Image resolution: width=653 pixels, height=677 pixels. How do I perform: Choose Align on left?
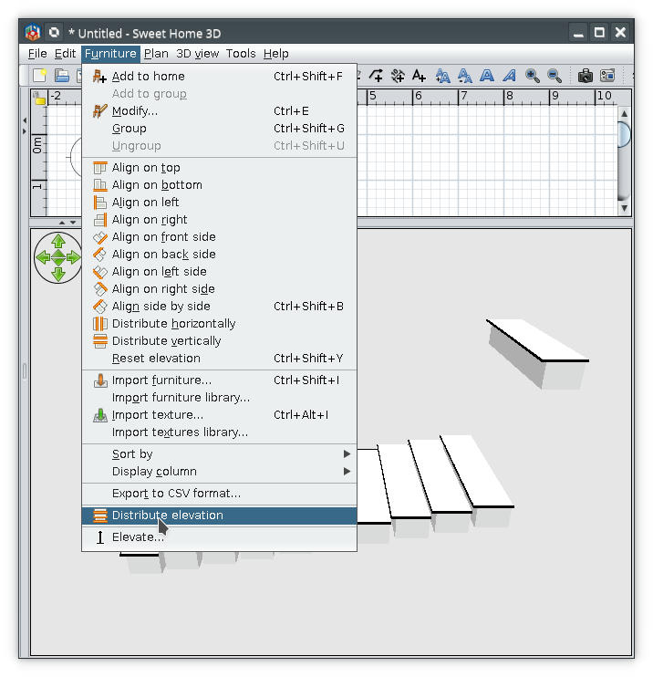point(219,202)
